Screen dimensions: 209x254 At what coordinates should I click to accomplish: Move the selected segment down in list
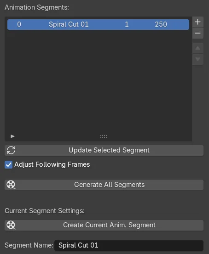[197, 59]
